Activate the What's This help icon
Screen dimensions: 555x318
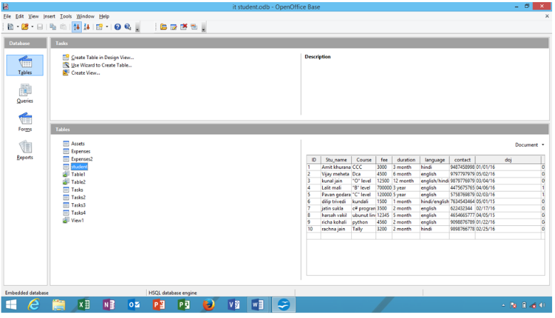coord(128,27)
